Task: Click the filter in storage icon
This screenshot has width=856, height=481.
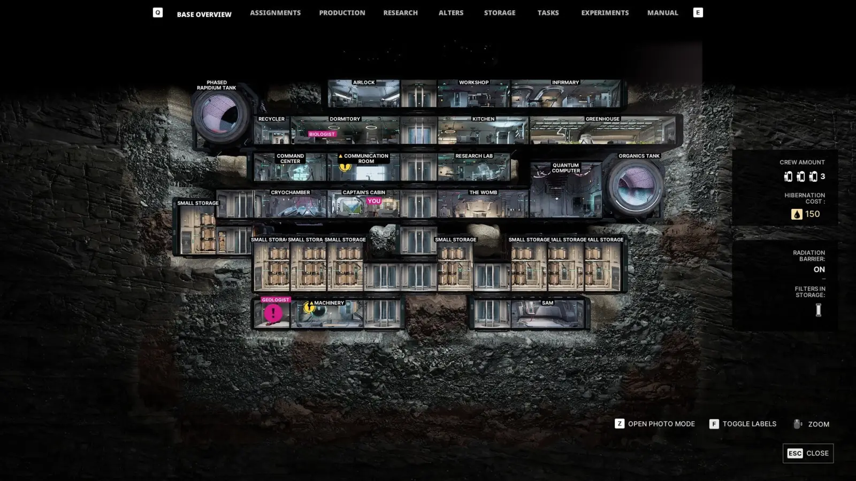Action: coord(818,310)
